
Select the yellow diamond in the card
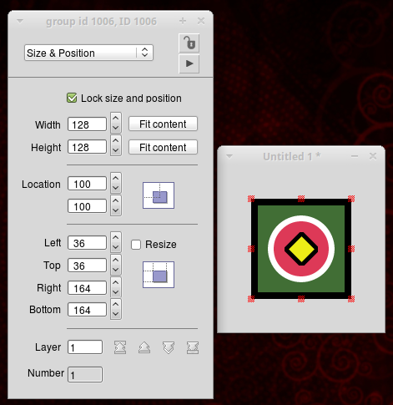coord(301,249)
